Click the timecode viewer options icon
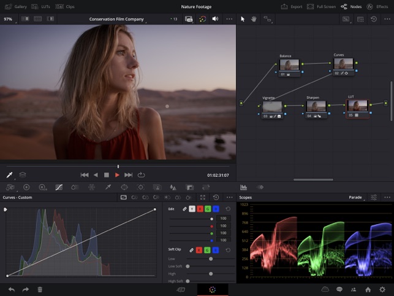Screen dimensions: 394x296 tap(189, 19)
